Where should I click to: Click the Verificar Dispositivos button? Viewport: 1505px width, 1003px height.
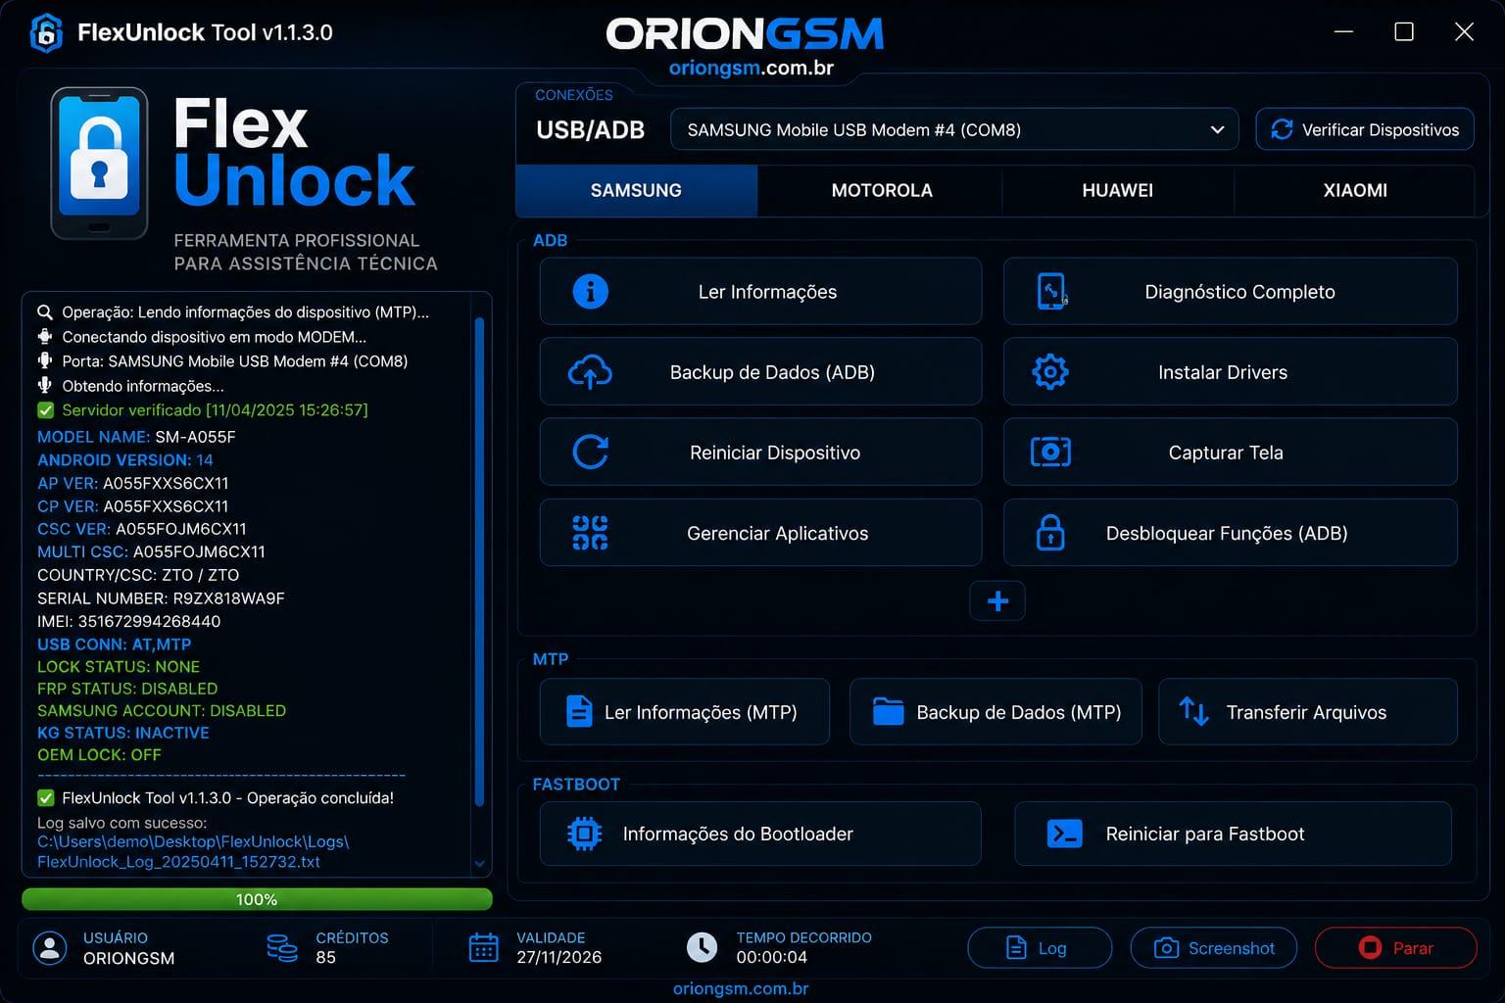click(x=1365, y=129)
